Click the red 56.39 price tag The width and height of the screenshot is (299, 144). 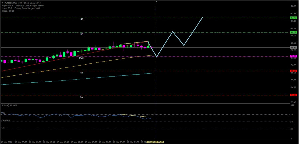(x=293, y=71)
